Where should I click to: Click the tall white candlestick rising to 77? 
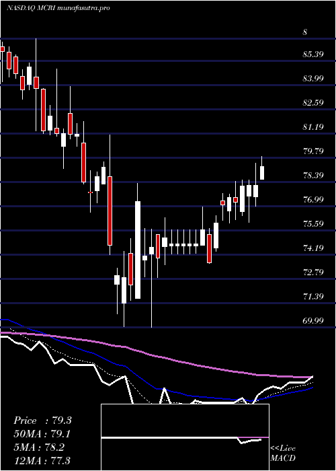tap(137, 250)
